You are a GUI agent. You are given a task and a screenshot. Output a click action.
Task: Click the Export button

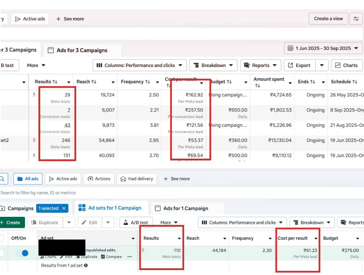click(x=299, y=65)
